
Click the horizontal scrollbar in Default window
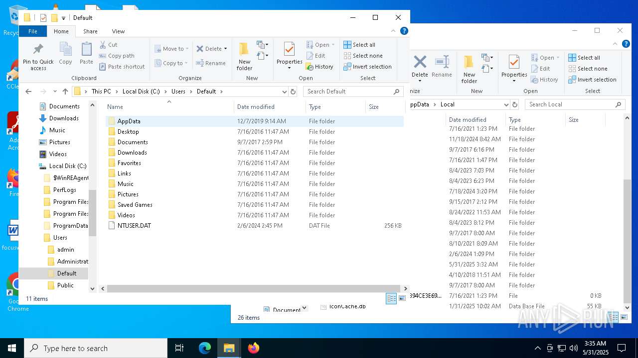(x=254, y=288)
